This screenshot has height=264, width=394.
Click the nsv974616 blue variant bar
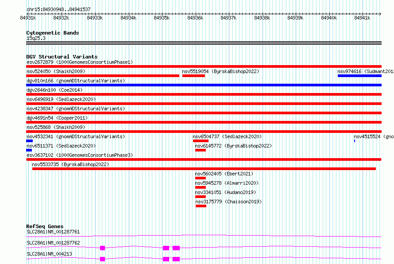tap(359, 76)
